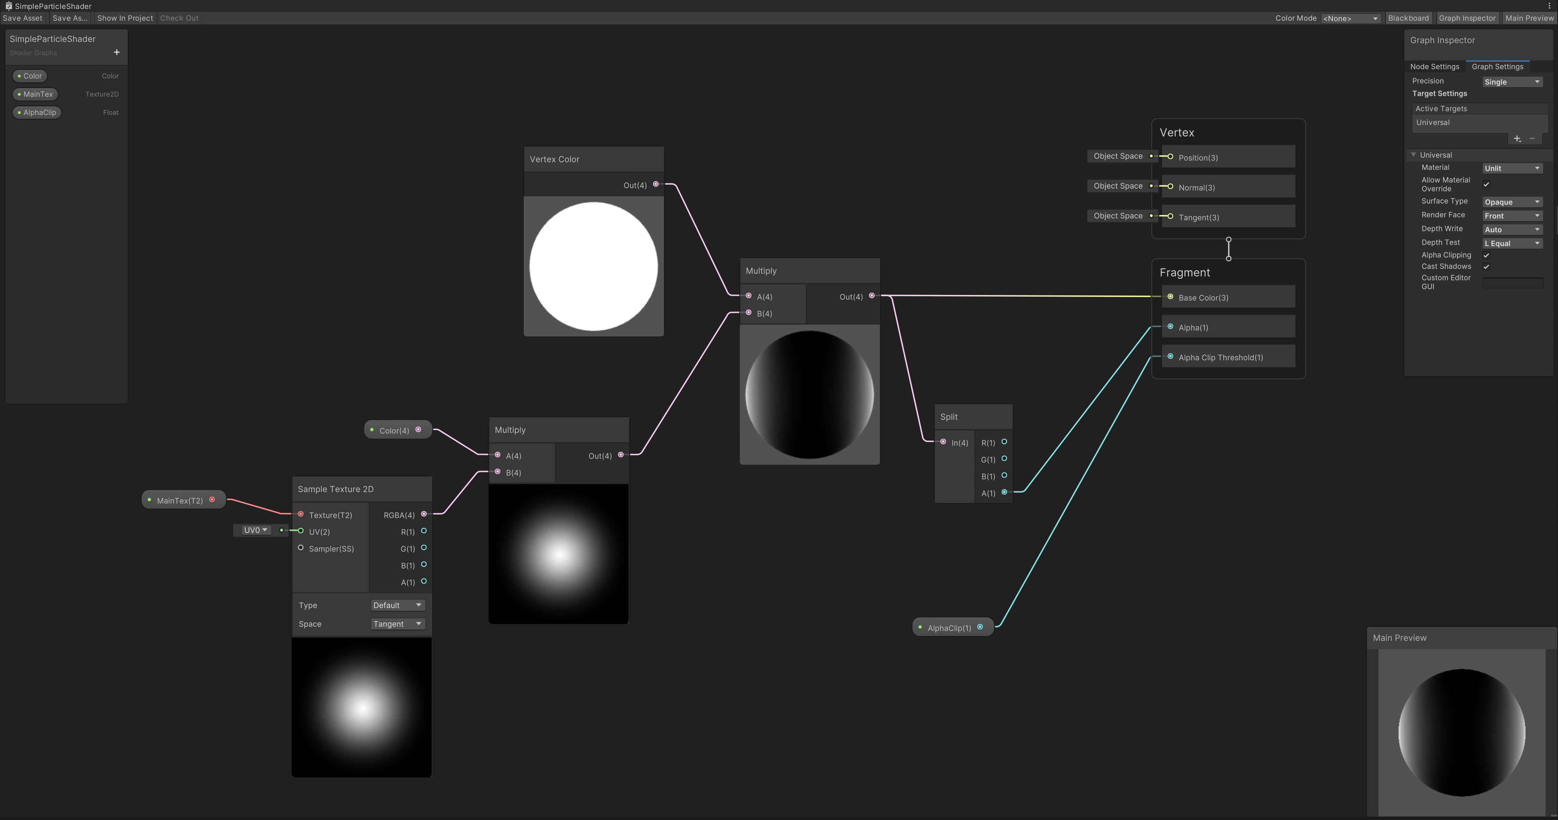Disable the Allow Material Override checkbox

pos(1487,184)
